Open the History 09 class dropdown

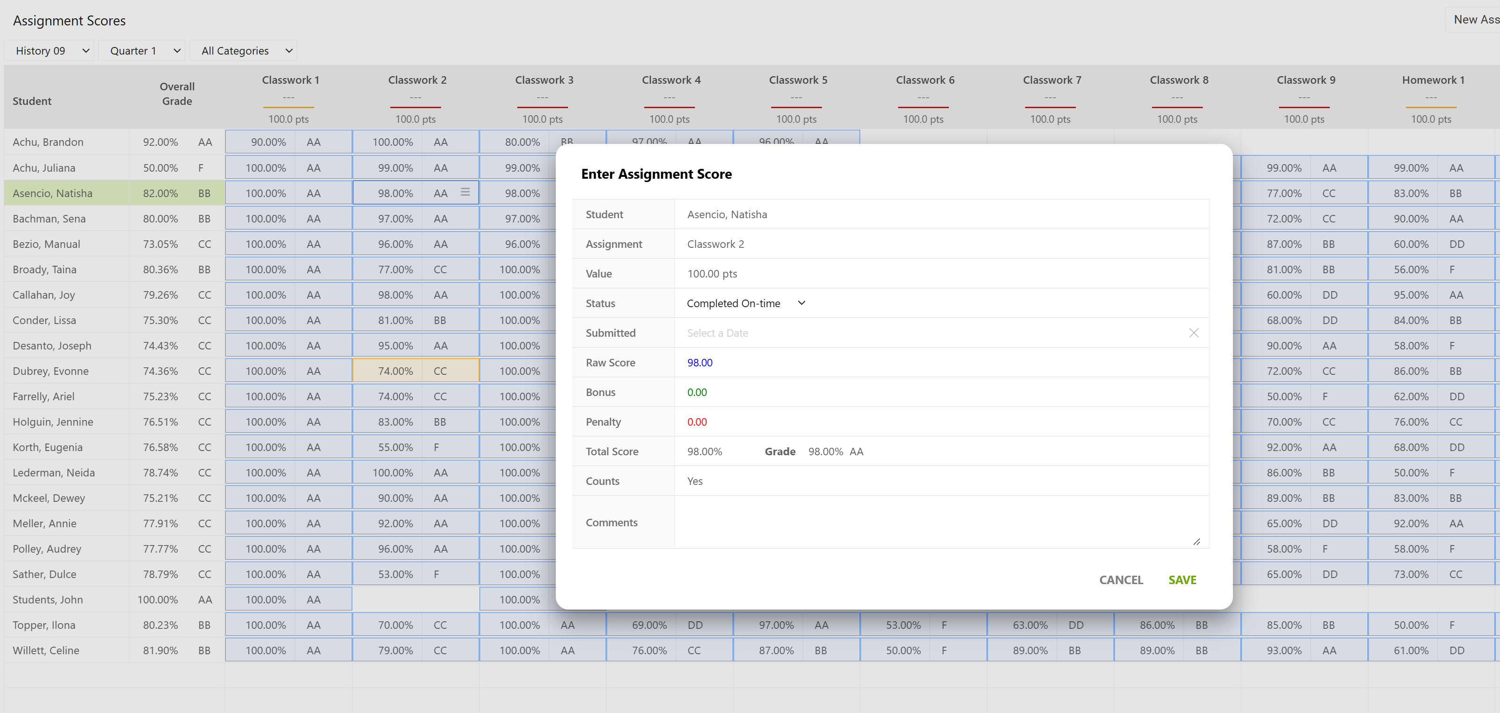(x=49, y=51)
